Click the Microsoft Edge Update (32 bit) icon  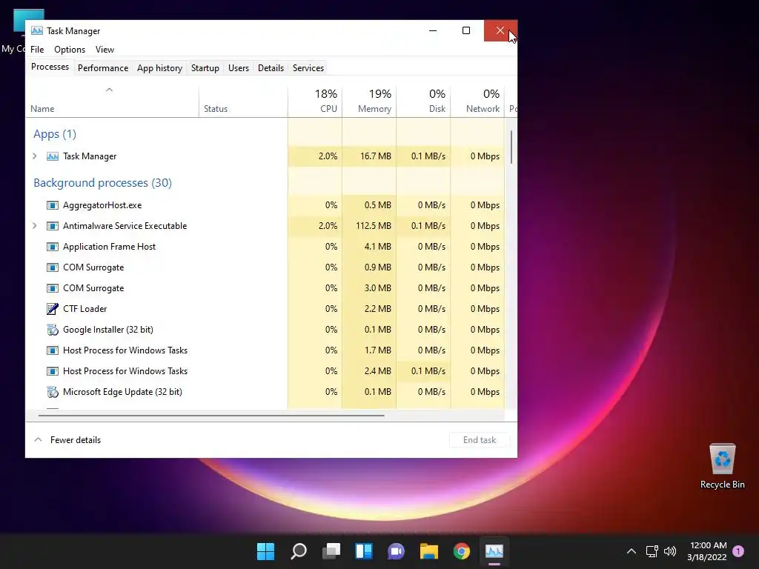53,392
